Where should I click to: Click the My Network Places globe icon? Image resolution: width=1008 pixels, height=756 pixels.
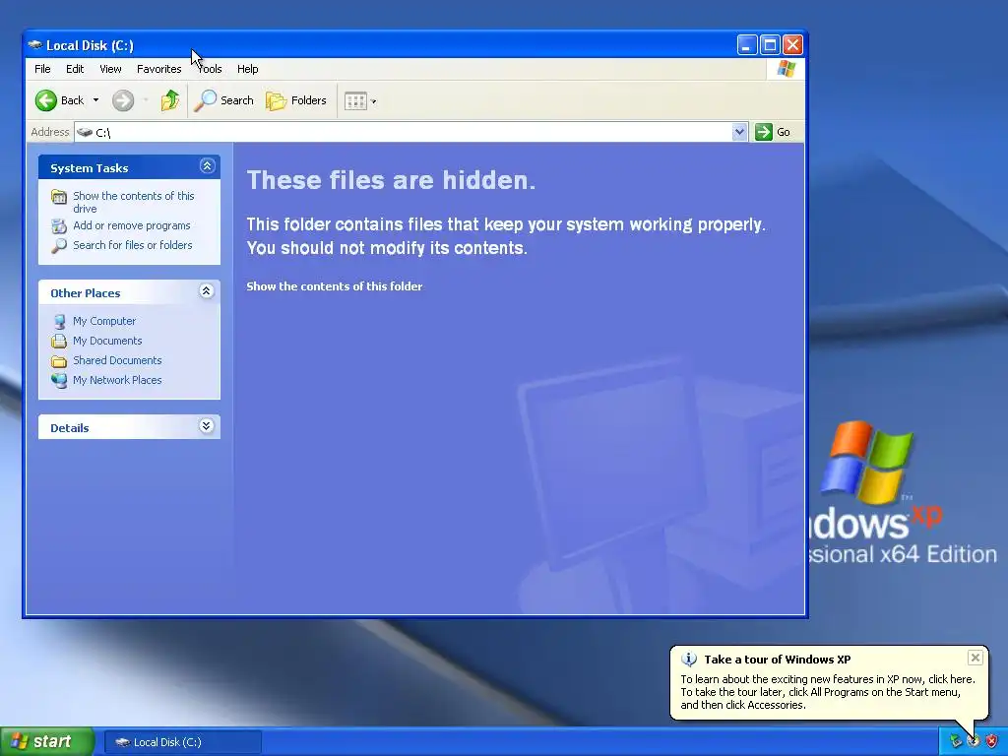(59, 381)
